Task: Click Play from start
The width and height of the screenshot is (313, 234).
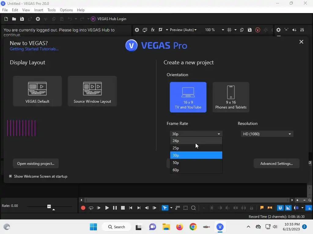Action: (x=99, y=208)
